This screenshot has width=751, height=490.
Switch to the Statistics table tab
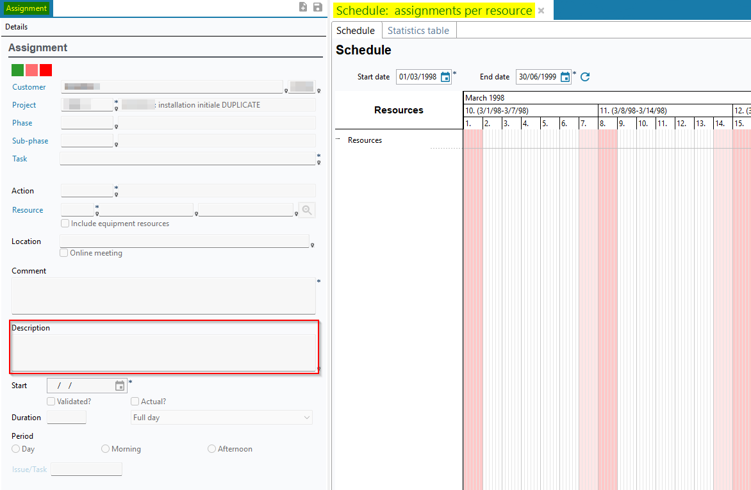(x=418, y=30)
